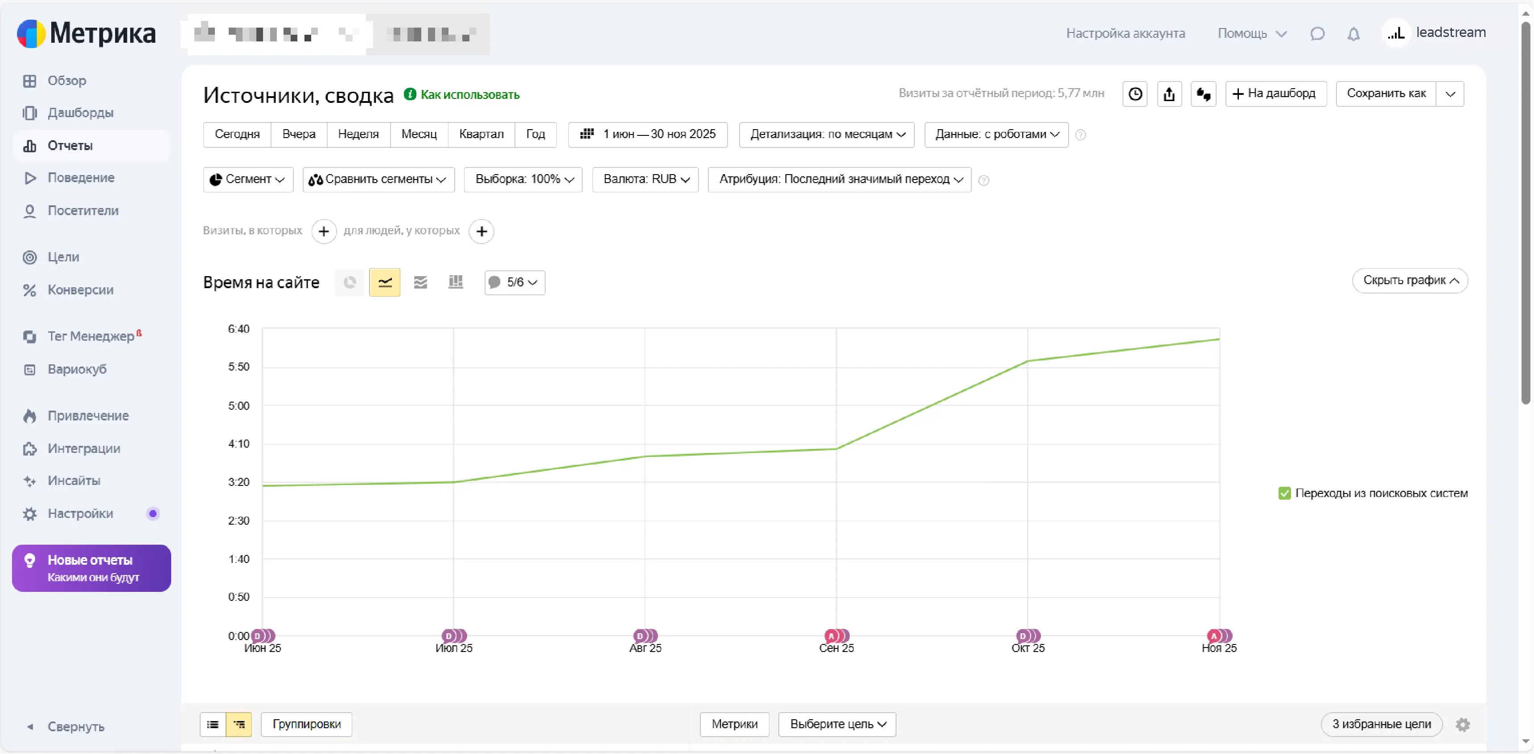Expand the attribution model dropdown
1534x754 pixels.
[x=839, y=180]
